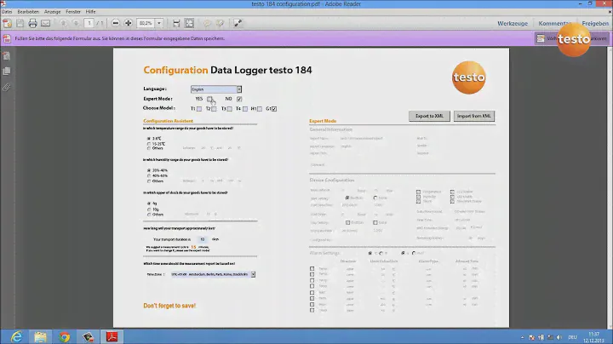The image size is (613, 344).
Task: Click the email envelope toolbar icon
Action: tap(45, 22)
